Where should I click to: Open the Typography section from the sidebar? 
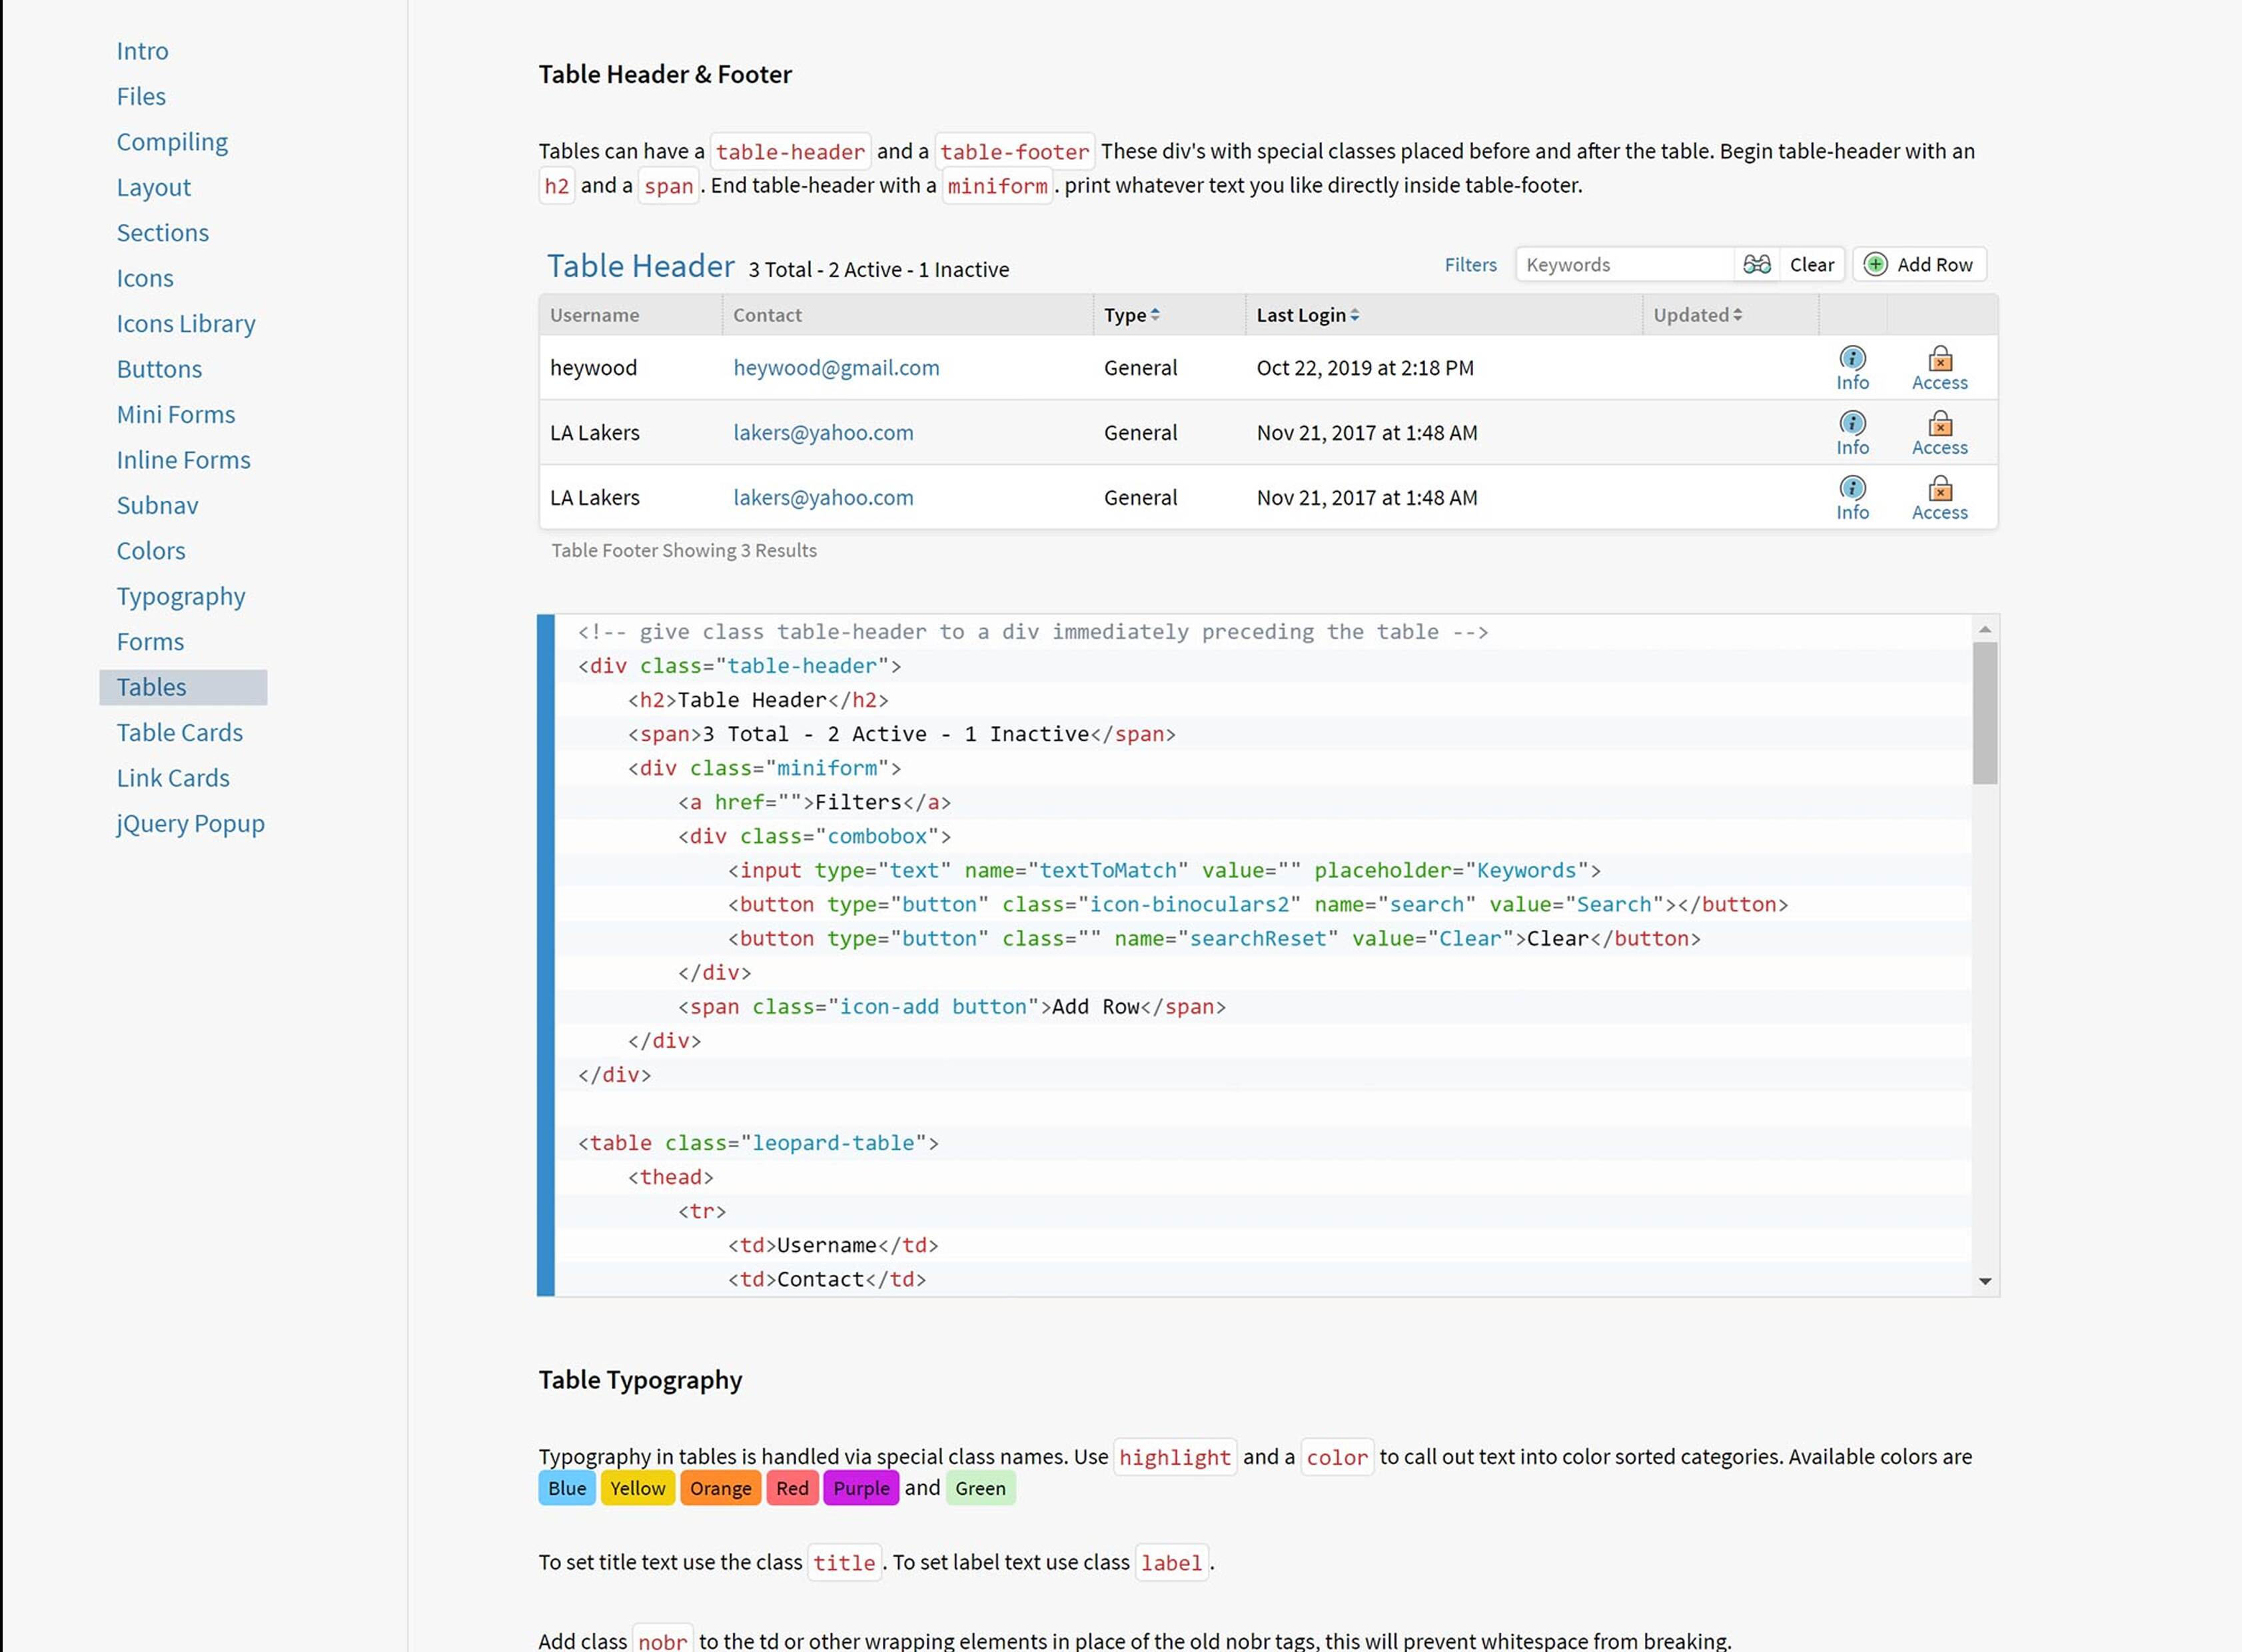pyautogui.click(x=181, y=596)
